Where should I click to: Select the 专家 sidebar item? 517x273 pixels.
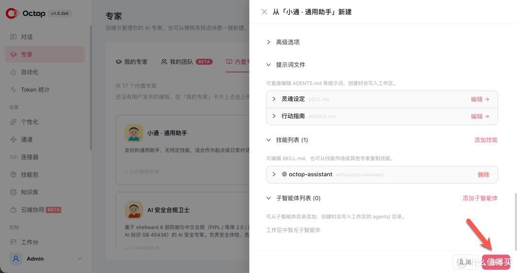coord(45,55)
